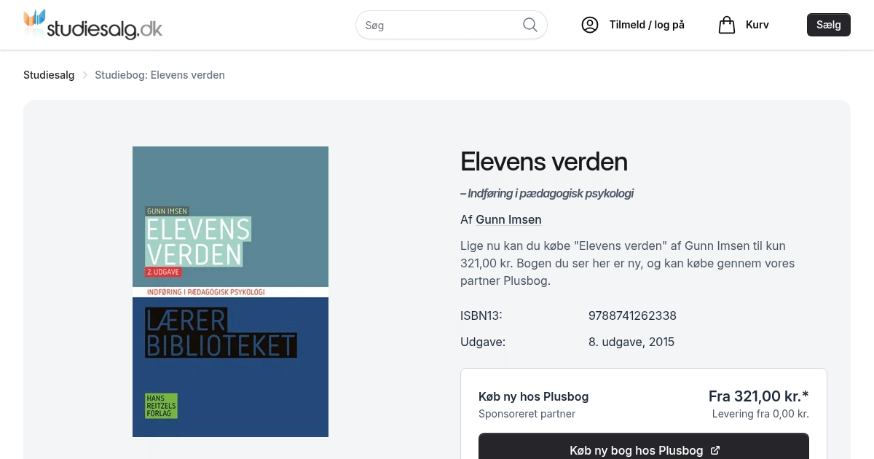Open author link Gunn Imsen

click(508, 219)
